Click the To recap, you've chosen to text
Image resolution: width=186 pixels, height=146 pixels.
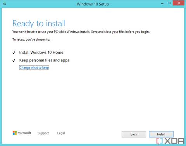(31, 39)
